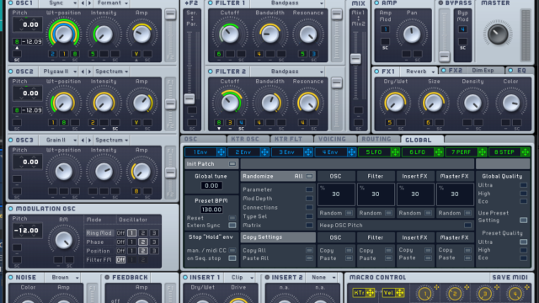Click the drag-cross icon of 2 Env
The image size is (539, 303).
(264, 151)
